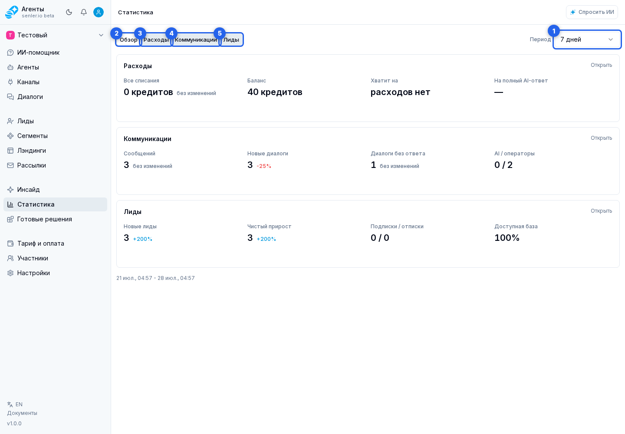Select the Коммуникации tab
Viewport: 625px width, 434px height.
[196, 39]
